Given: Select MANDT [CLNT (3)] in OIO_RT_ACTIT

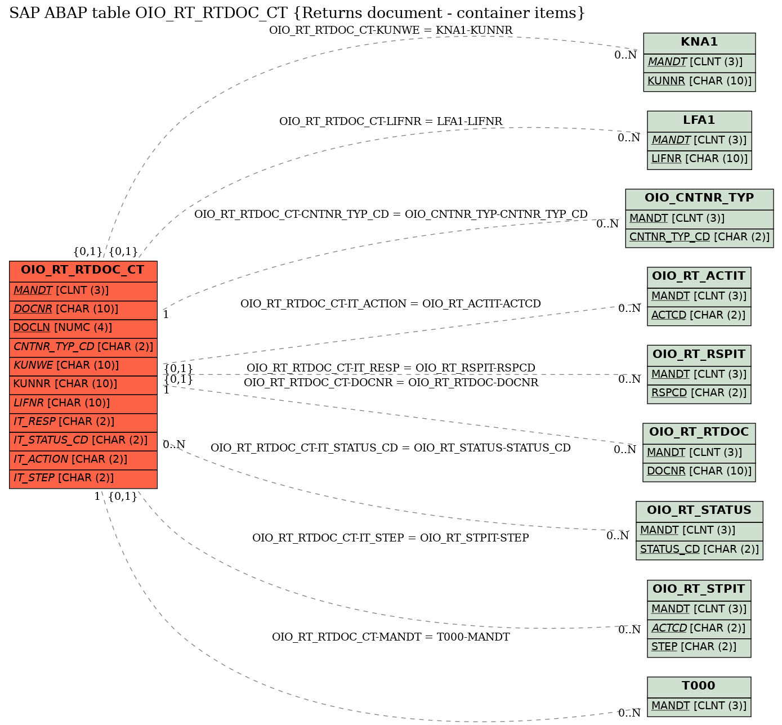Looking at the screenshot, I should [699, 297].
